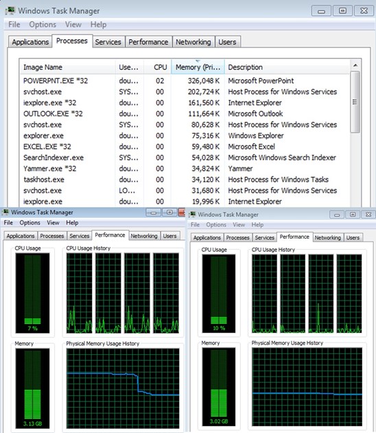
Task: Click Memory meter showing 3.02 GB
Action: pos(219,386)
